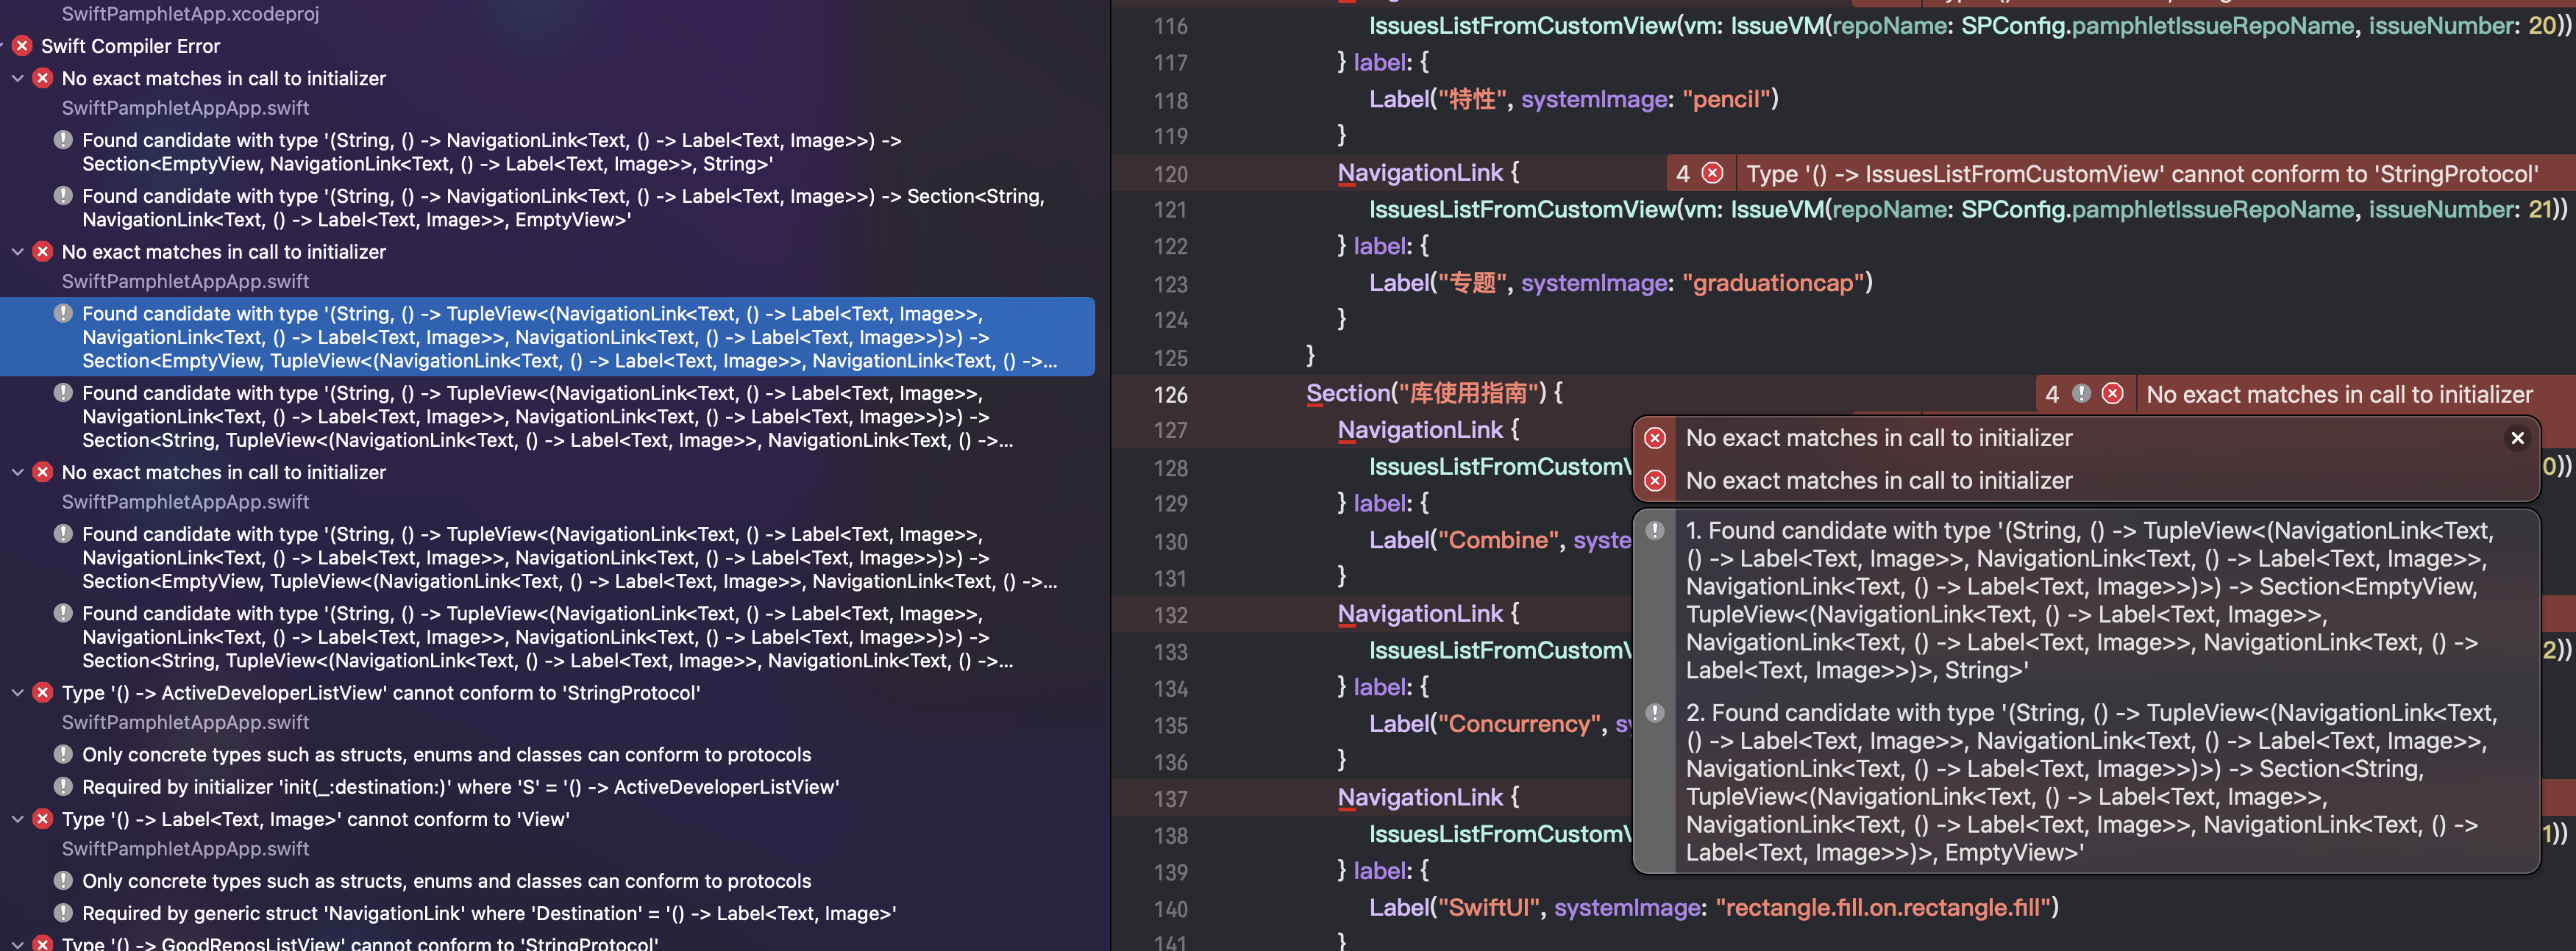Click the red icon next to second popup 'No exact matches' entry

point(1656,481)
